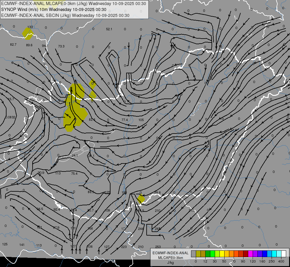Pick the bright green swatch left of 30
290x267 pixels.
pyautogui.click(x=212, y=254)
